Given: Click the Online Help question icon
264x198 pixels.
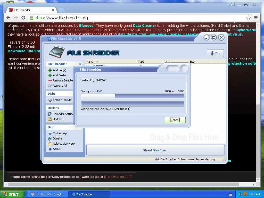Looking at the screenshot, I should [x=50, y=133].
